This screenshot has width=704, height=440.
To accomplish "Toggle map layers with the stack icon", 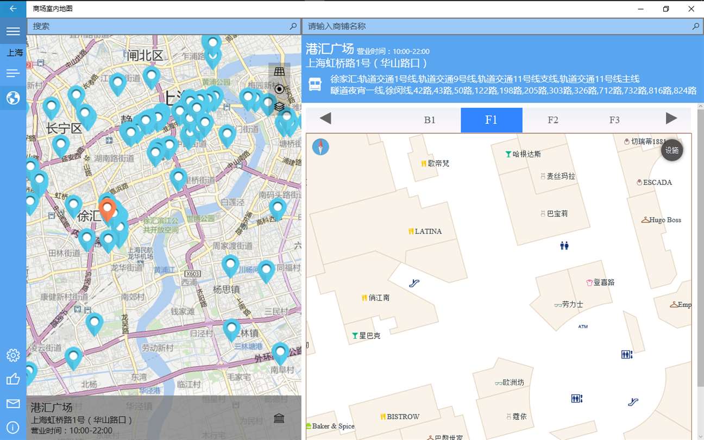I will [x=279, y=106].
